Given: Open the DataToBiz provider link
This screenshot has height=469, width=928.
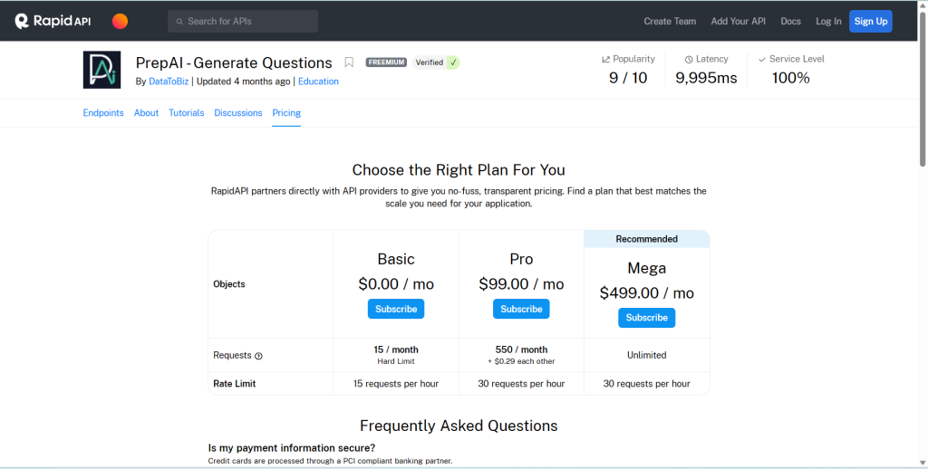Looking at the screenshot, I should (x=169, y=81).
